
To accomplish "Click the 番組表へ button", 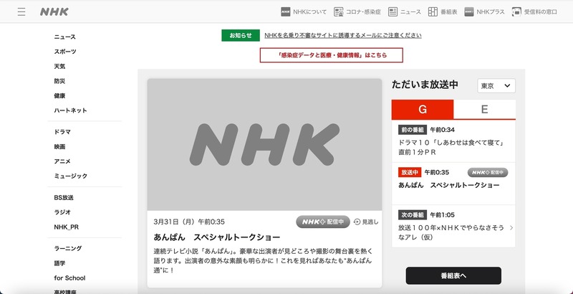I will coord(453,276).
